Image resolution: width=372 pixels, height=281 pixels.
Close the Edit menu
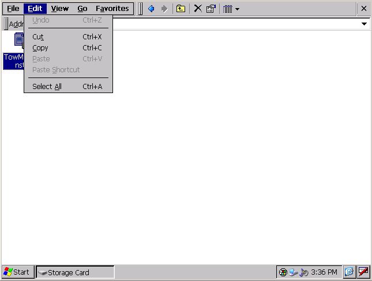coord(35,9)
